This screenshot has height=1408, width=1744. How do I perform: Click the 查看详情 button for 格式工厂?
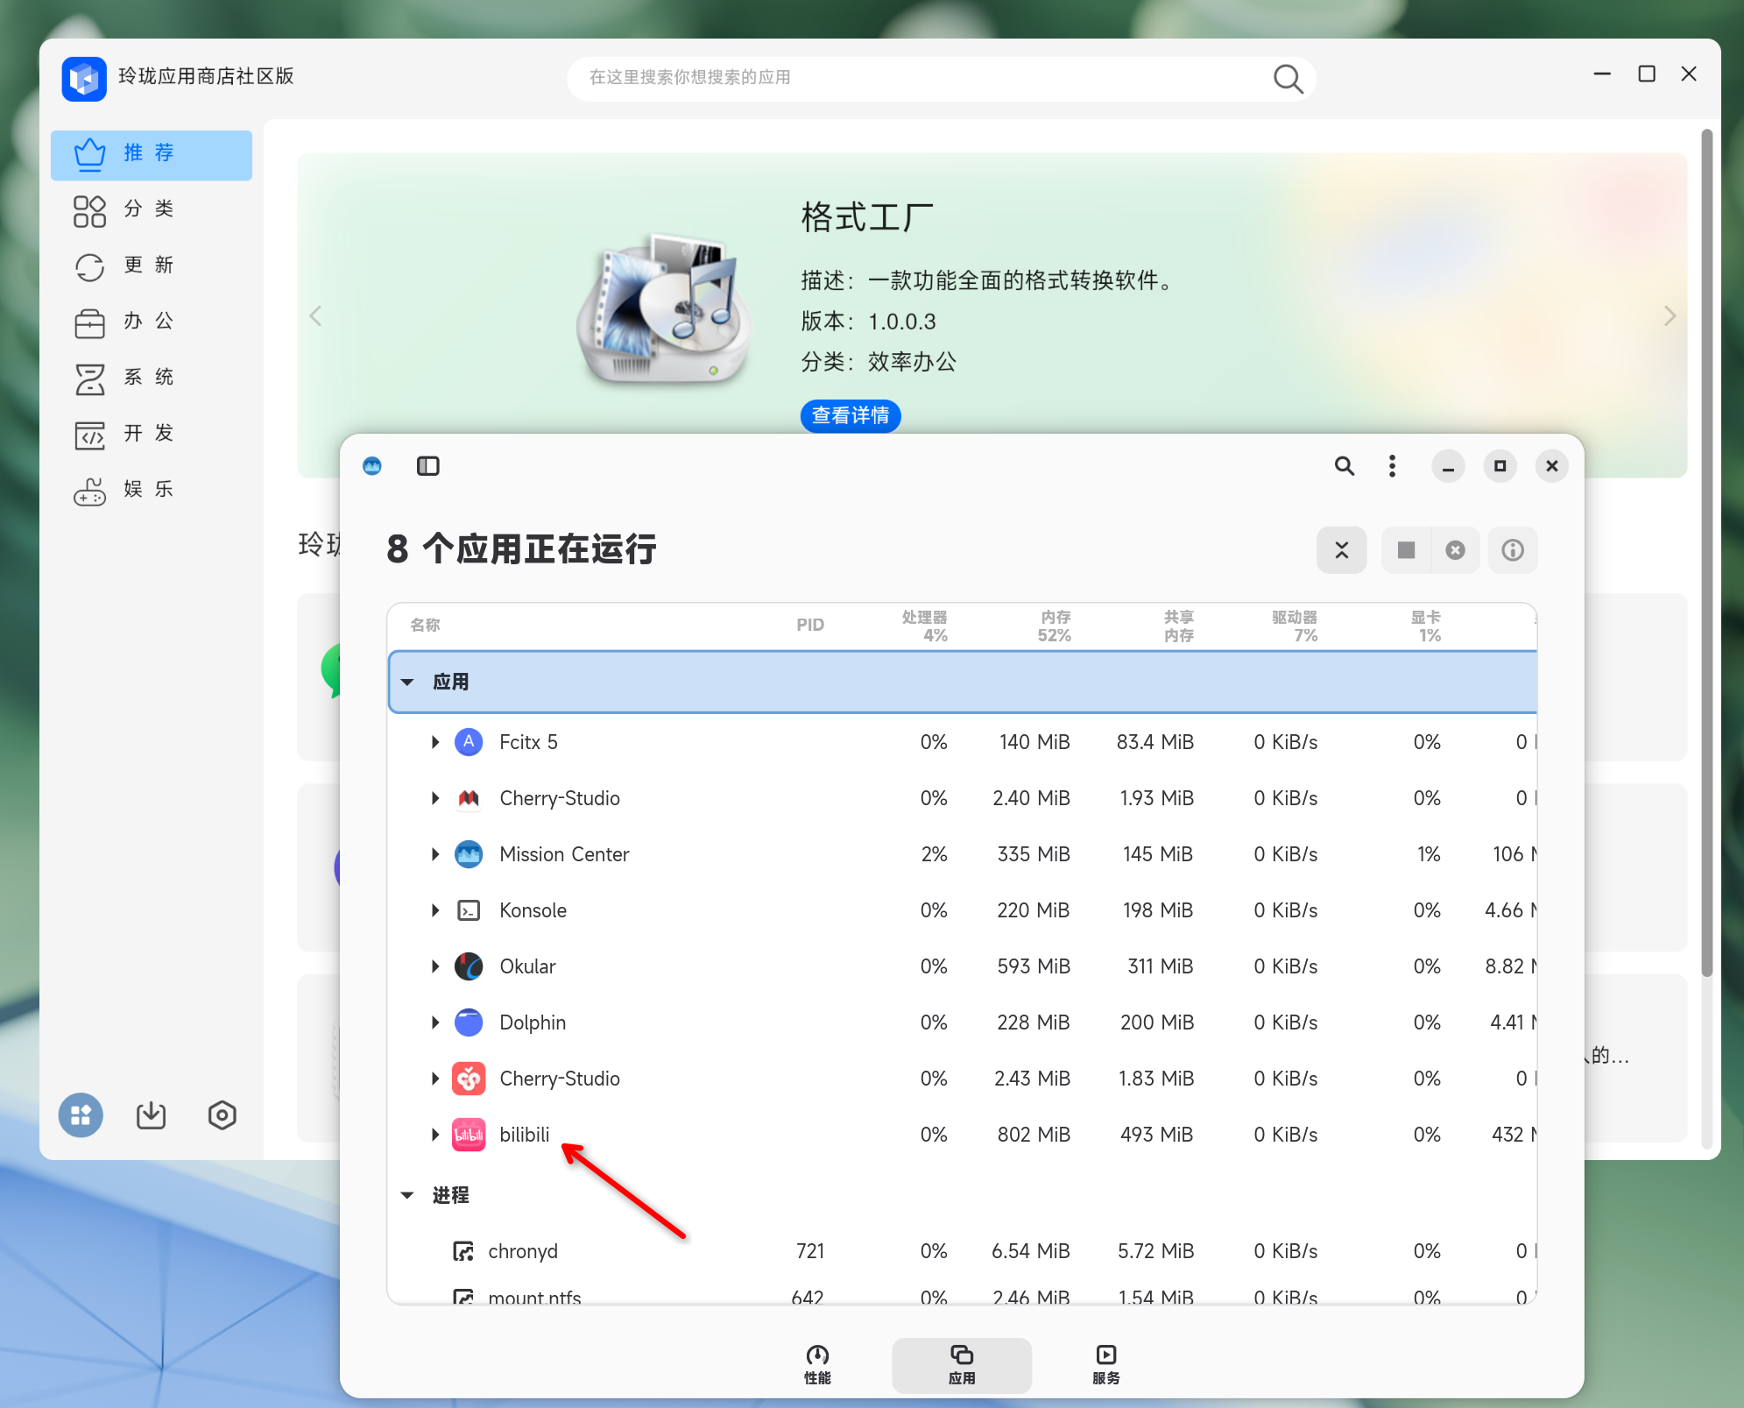pos(850,416)
